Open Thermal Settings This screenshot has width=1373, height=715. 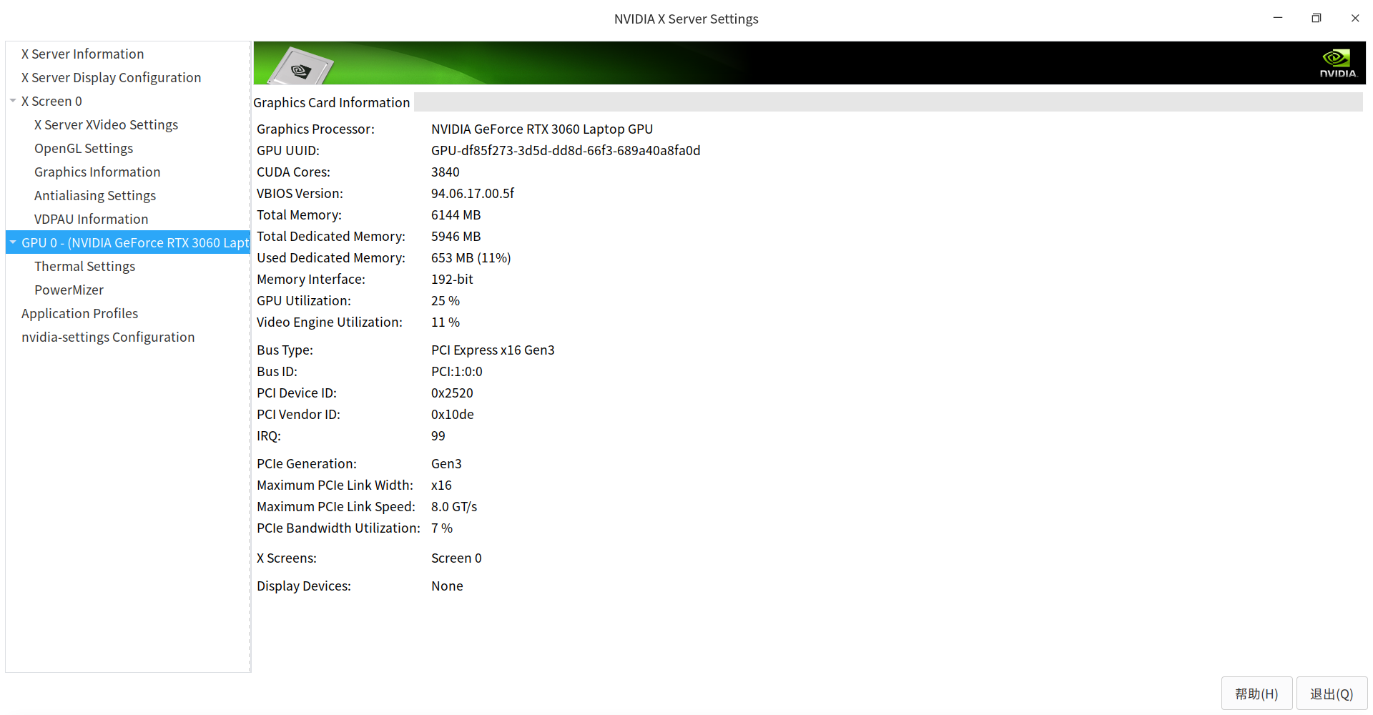(84, 267)
